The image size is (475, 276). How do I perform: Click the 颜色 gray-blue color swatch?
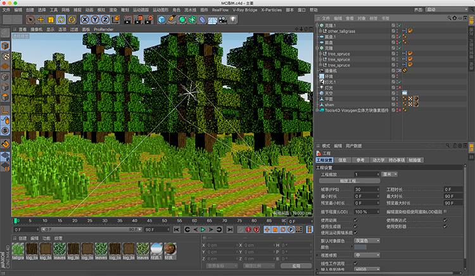[360, 248]
